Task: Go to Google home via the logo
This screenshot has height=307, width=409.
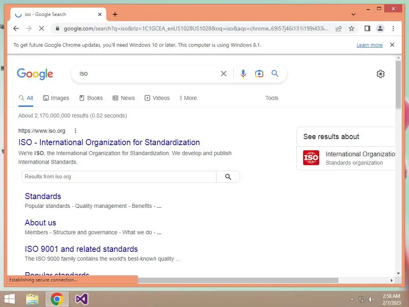Action: point(35,74)
